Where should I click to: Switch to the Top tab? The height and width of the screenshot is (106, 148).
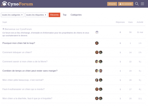pos(65,15)
